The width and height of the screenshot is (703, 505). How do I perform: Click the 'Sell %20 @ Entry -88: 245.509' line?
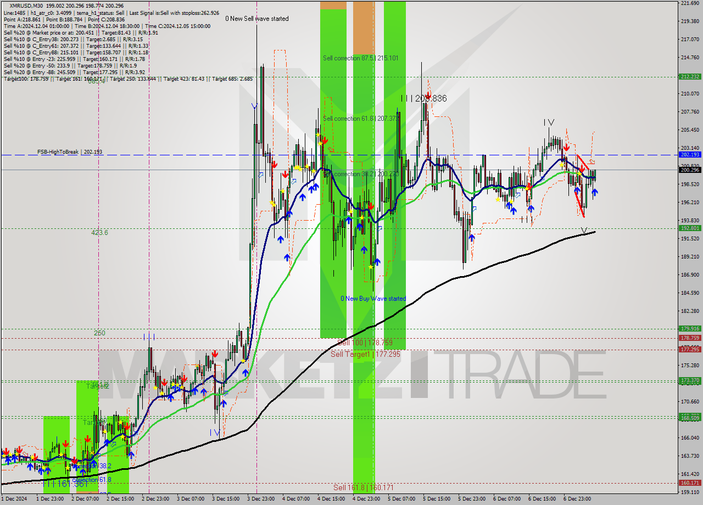74,72
